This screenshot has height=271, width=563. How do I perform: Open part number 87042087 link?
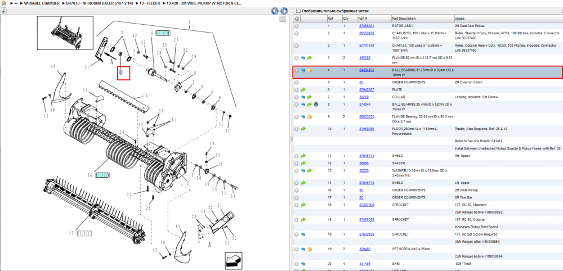[367, 89]
